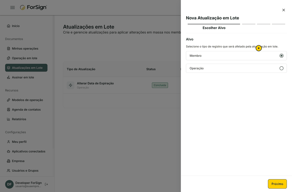Viewport: 292px width, 192px height.
Task: Click the Aplicativos conectados icon
Action: (x=9, y=151)
